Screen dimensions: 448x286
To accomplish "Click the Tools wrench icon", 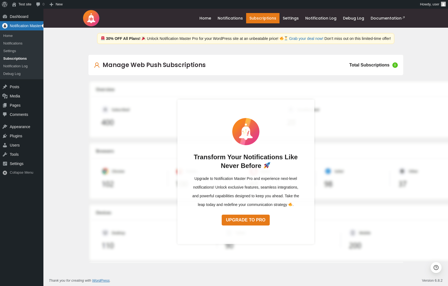I will click(5, 154).
